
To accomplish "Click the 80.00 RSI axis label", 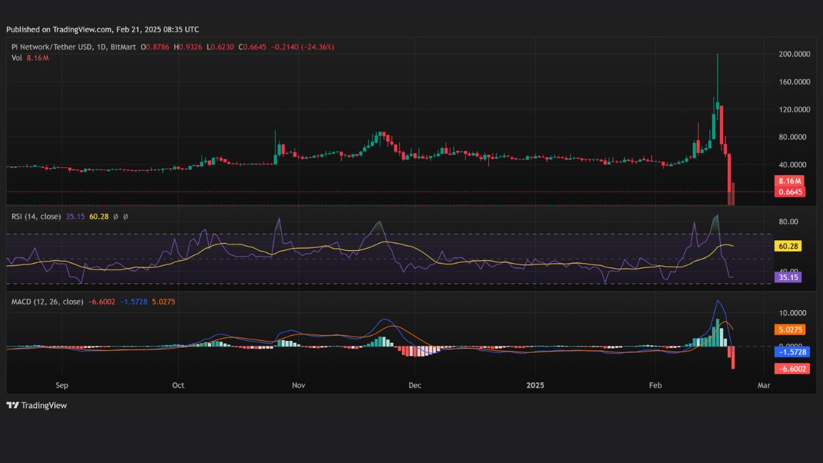I will 789,222.
